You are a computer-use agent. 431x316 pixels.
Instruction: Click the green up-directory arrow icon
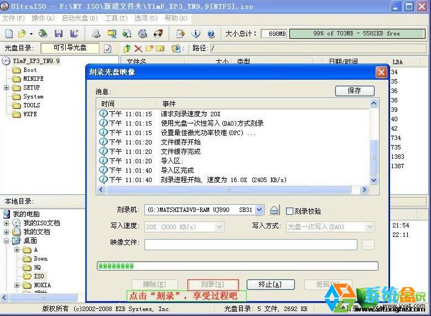(127, 48)
